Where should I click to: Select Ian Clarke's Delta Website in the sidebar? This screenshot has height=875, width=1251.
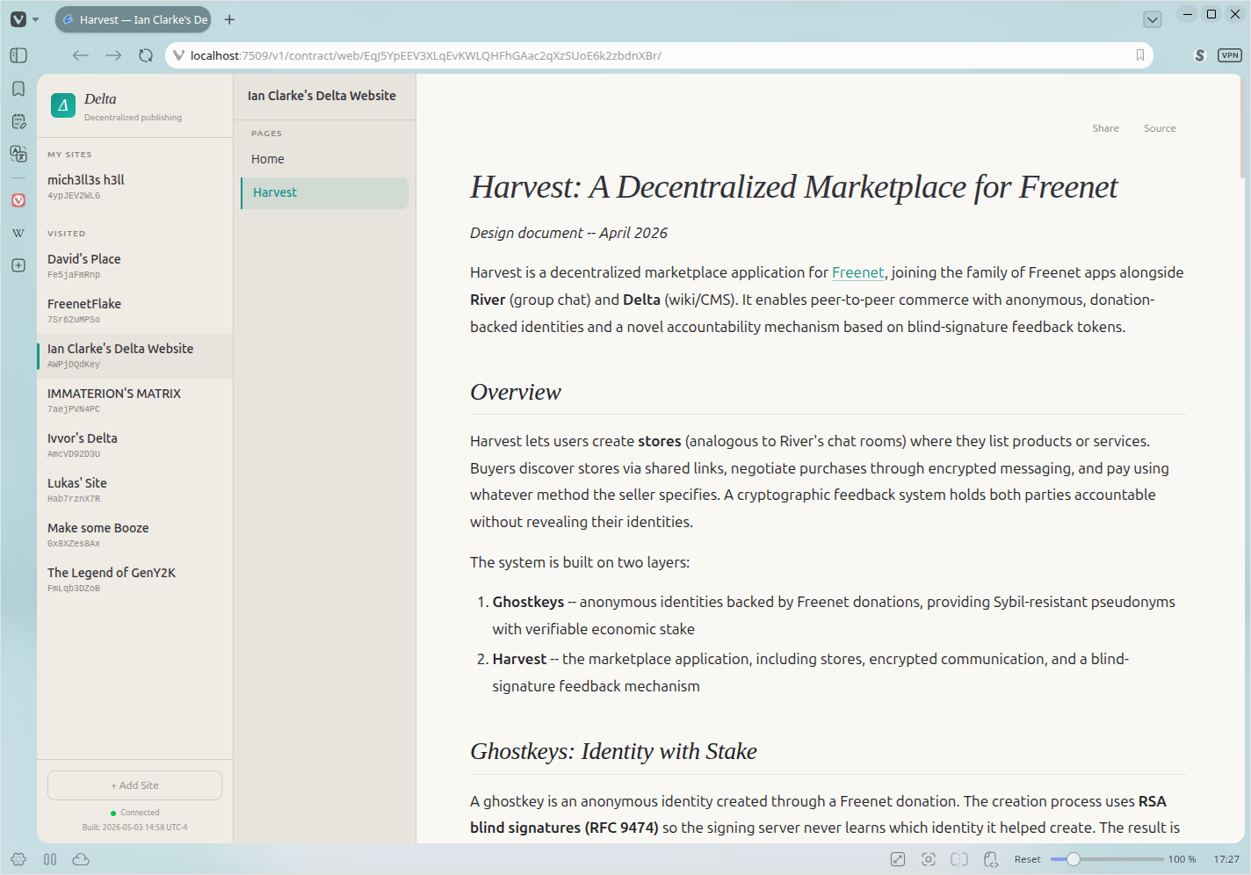(x=135, y=356)
